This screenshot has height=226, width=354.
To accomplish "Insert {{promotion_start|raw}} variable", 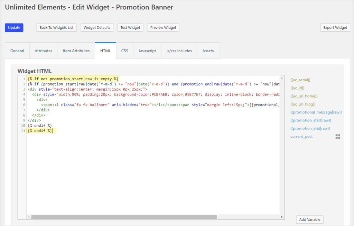I will click(311, 120).
